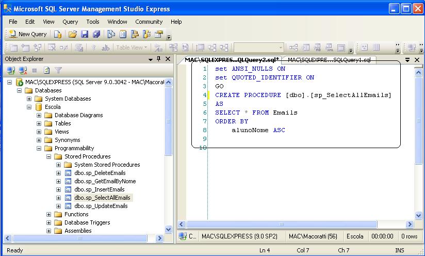Image resolution: width=425 pixels, height=256 pixels.
Task: Open the Edit menu
Action: click(x=30, y=22)
